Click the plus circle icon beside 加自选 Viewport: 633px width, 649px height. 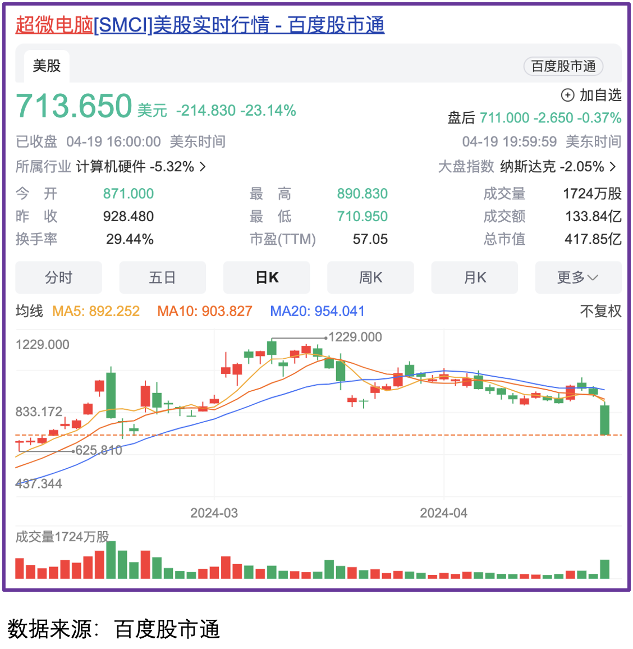pos(567,95)
